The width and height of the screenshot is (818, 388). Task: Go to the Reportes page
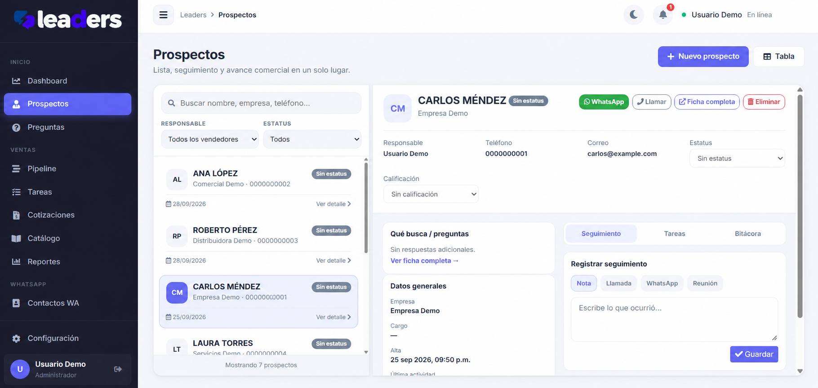tap(67, 261)
